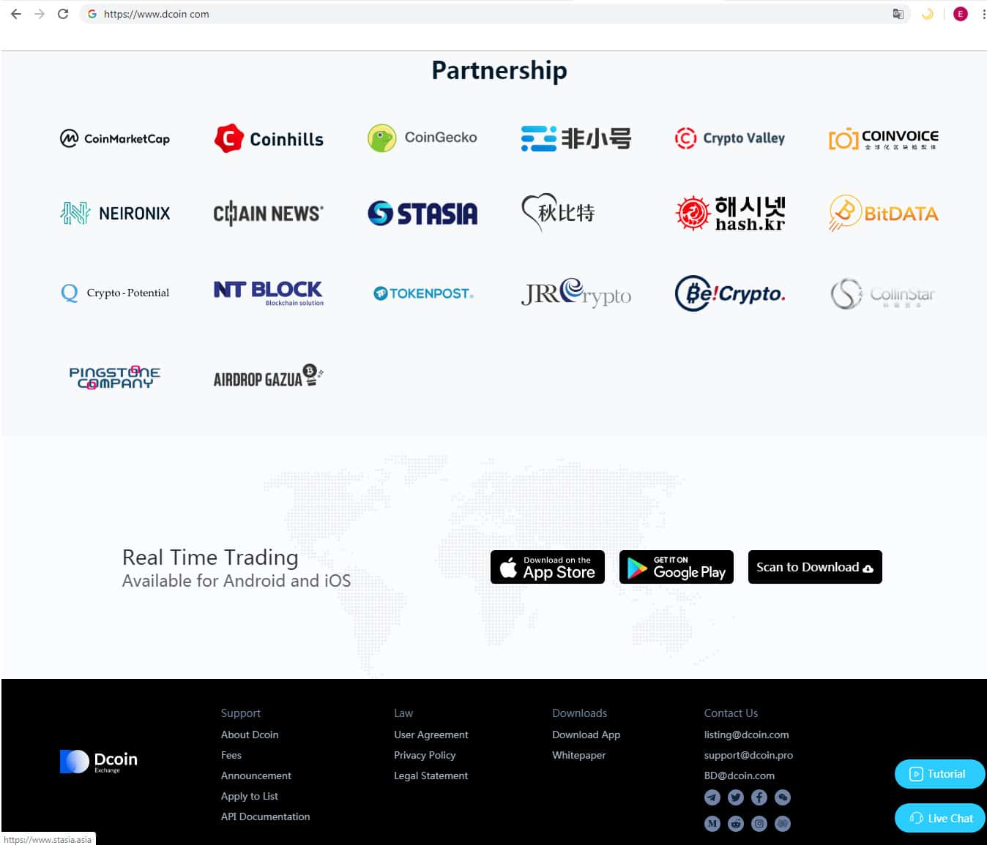Open the Whitepaper footer link
987x845 pixels.
click(x=579, y=755)
